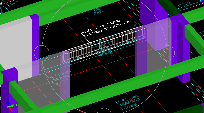
Task: Click the 3C22 label at beam's right end
Action: [x=137, y=25]
